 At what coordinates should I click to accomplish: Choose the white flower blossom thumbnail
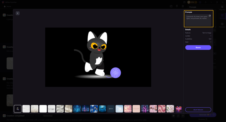click(x=170, y=109)
